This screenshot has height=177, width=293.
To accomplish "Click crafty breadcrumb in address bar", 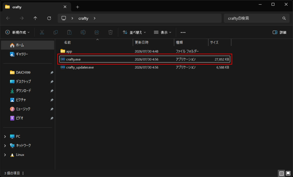I will coord(83,18).
